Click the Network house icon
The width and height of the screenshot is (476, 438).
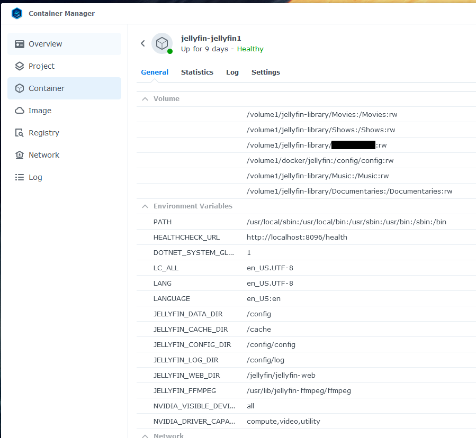click(x=20, y=155)
